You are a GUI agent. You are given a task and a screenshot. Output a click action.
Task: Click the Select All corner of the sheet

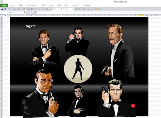[1, 15]
